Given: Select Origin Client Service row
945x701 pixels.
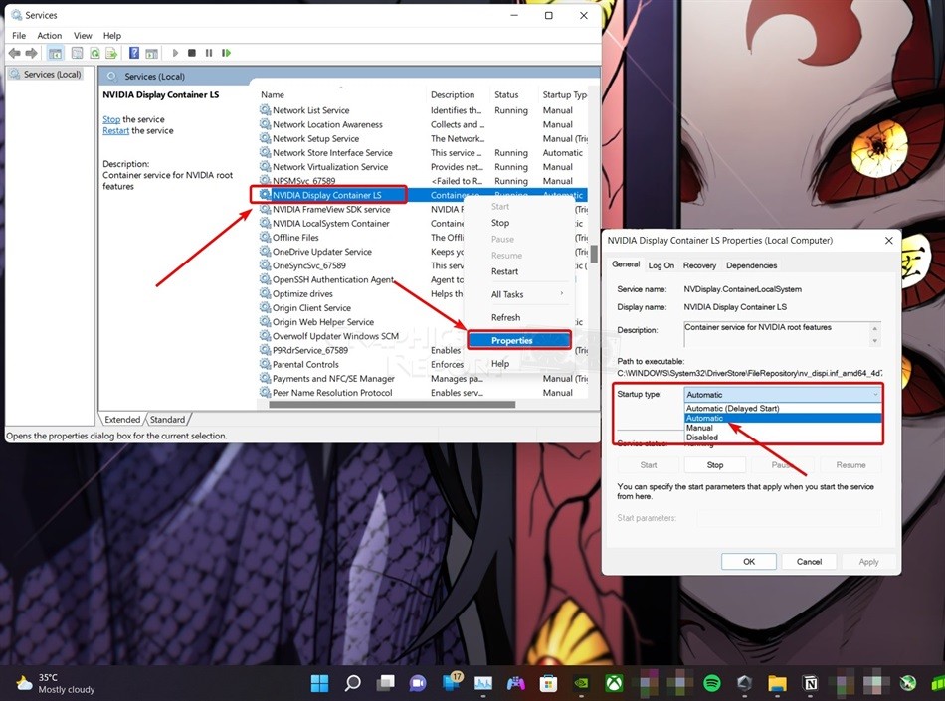Looking at the screenshot, I should (362, 307).
